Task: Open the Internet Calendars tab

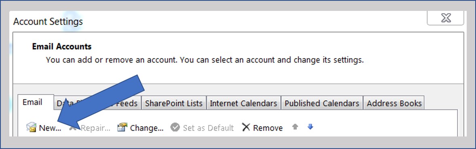Action: [243, 103]
